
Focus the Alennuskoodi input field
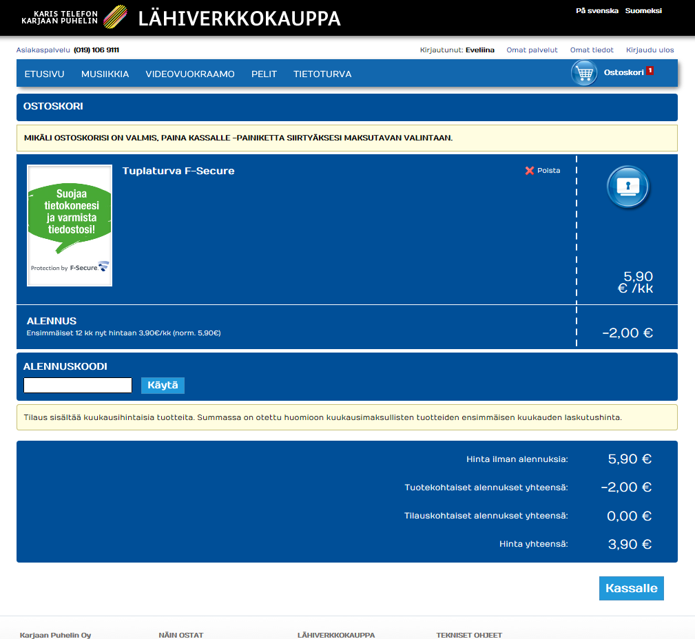pyautogui.click(x=78, y=385)
